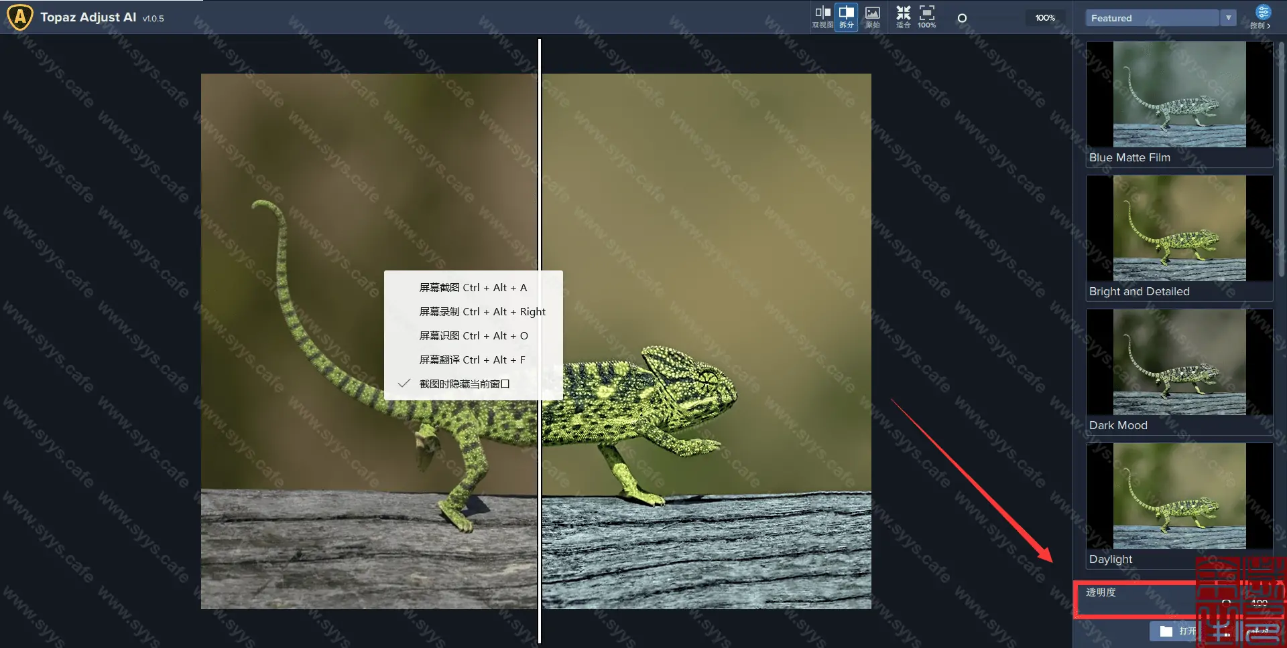Click the preset panel vertical scrollbar
Screen dimensions: 1287x648
1281,159
